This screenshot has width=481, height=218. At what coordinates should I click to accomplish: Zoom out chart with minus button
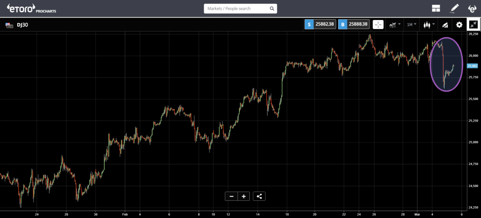[231, 196]
